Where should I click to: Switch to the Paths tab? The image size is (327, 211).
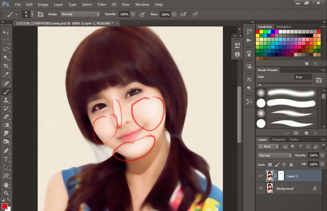coord(294,139)
